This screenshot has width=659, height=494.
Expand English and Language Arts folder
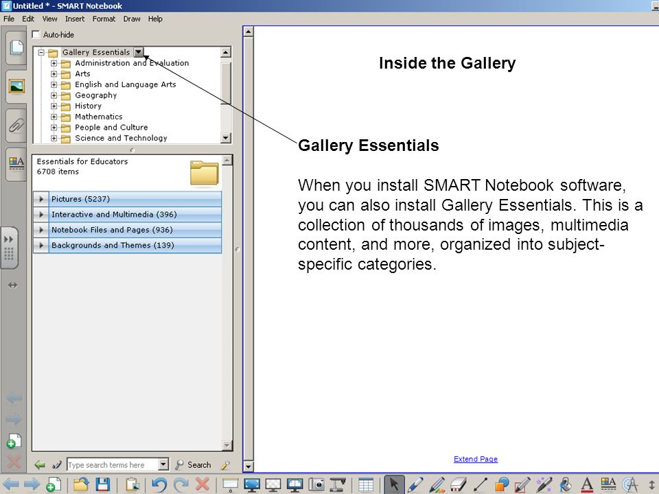[54, 85]
